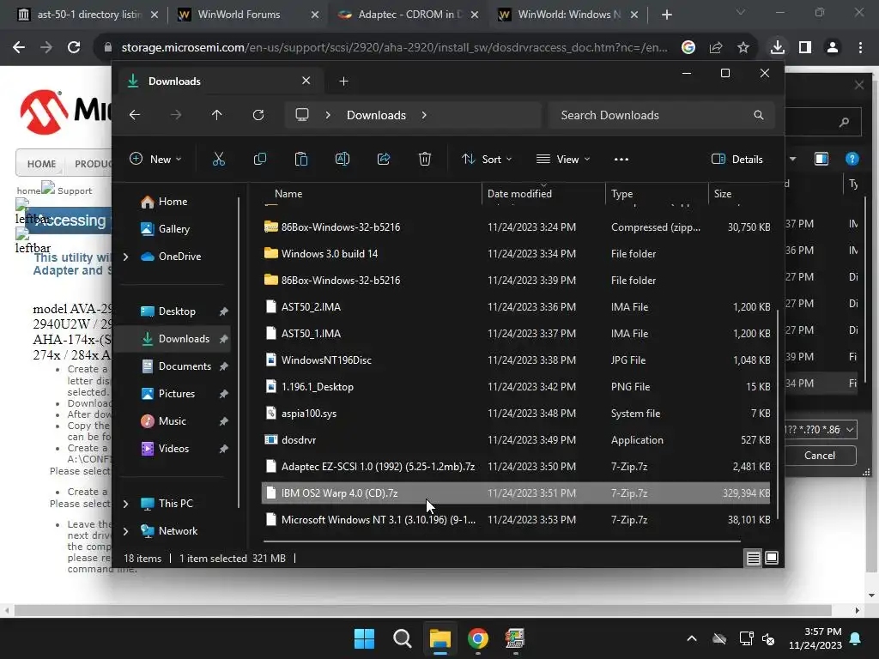Select the Windows 3.0 build 14 folder

pyautogui.click(x=516, y=254)
